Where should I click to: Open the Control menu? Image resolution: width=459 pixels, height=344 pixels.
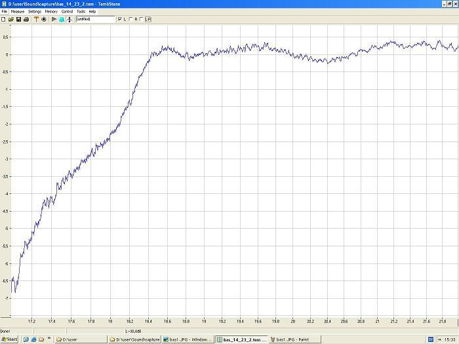coord(67,11)
